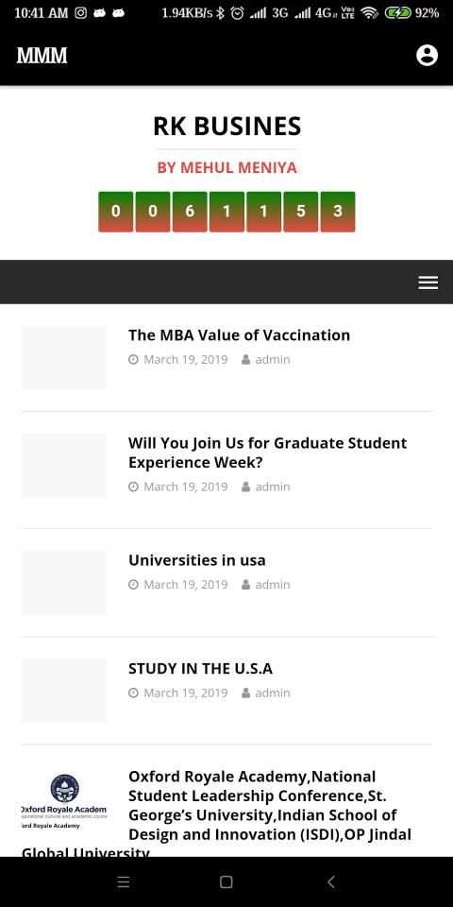The image size is (453, 907).
Task: Open Graduate Student Experience Week article
Action: point(267,453)
